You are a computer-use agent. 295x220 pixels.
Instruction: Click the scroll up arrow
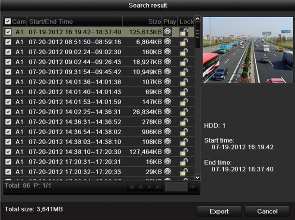(197, 19)
